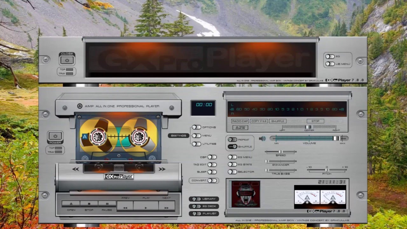Viewport: 407px width, 229px height.
Task: Open LIBRARY using its switch
Action: tap(196, 199)
